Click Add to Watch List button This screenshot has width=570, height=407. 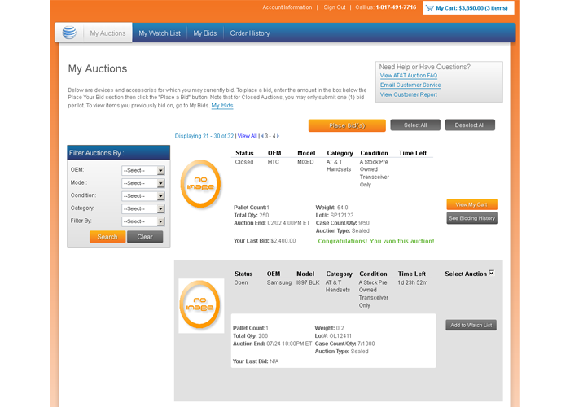(471, 326)
